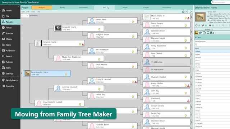This screenshot has height=129, width=230.
Task: Open the History clock icon
Action: pyautogui.click(x=204, y=33)
